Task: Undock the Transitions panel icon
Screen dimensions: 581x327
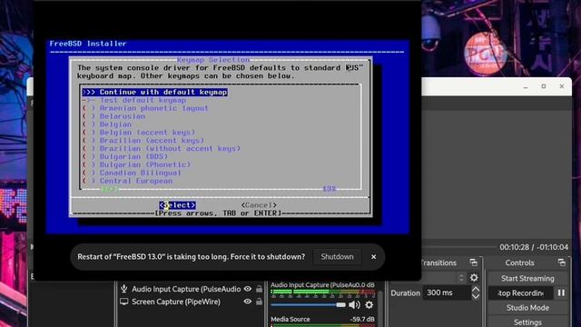Action: [474, 263]
